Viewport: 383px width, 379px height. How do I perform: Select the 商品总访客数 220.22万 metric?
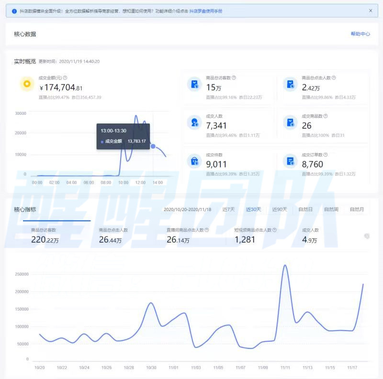pos(45,236)
